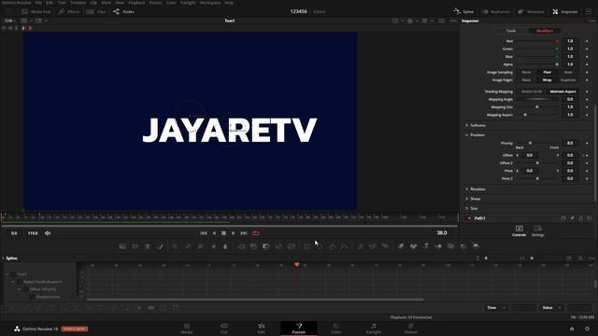Open the Value dropdown in the Spline editor

pos(552,308)
